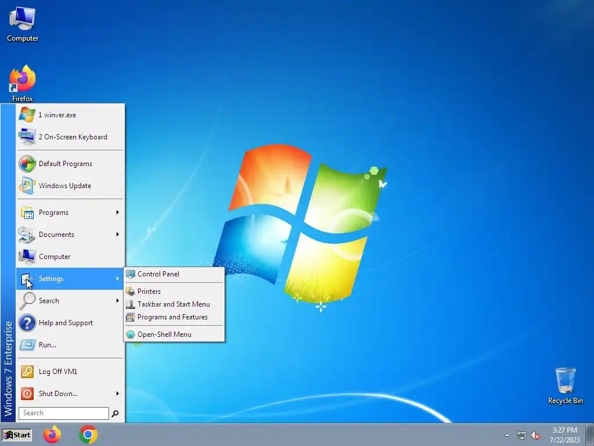The height and width of the screenshot is (446, 594).
Task: Click the network icon in system tray
Action: point(521,435)
